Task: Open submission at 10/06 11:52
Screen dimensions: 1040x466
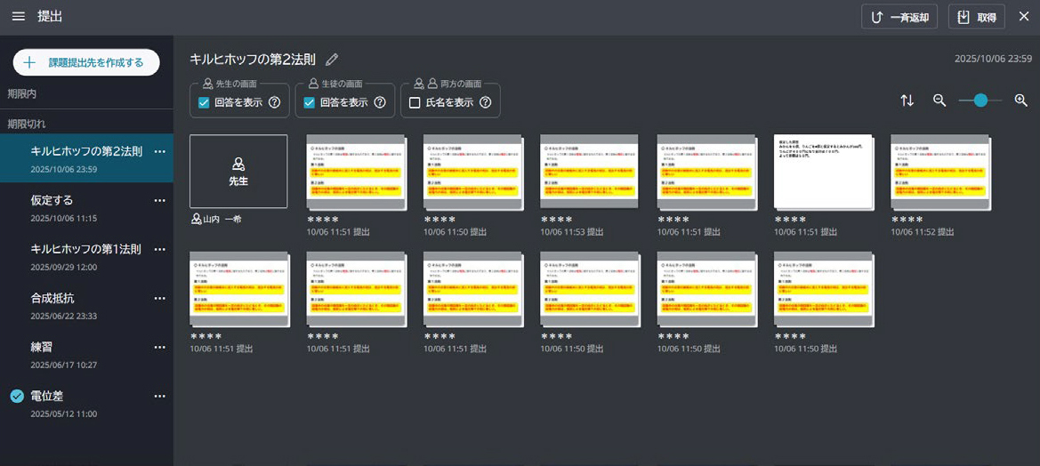Action: pos(940,173)
